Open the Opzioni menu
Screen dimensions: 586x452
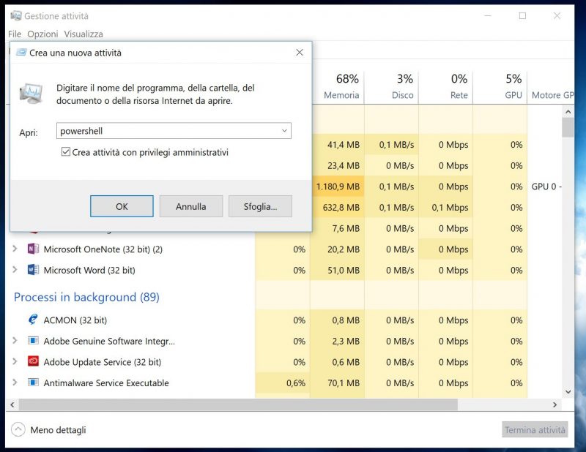coord(42,34)
